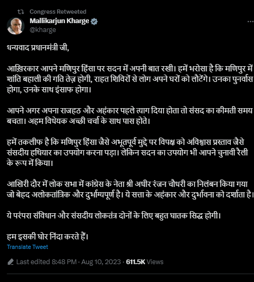
Task: Click the paragraph starting आखिरी दौर में
Action: pyautogui.click(x=130, y=190)
